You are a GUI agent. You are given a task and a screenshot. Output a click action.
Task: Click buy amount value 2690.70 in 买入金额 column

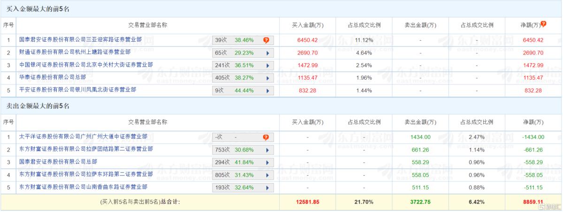pyautogui.click(x=307, y=53)
